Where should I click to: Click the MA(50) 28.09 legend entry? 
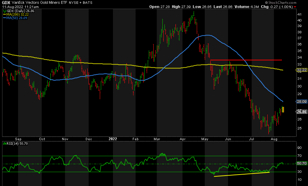[x=15, y=18]
